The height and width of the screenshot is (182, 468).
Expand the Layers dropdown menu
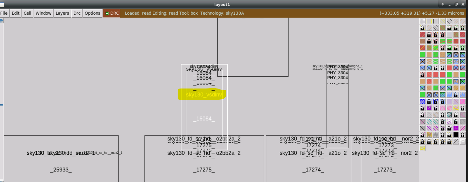click(62, 13)
